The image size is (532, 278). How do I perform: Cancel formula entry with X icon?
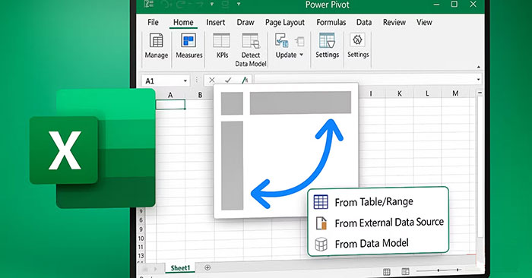click(212, 81)
